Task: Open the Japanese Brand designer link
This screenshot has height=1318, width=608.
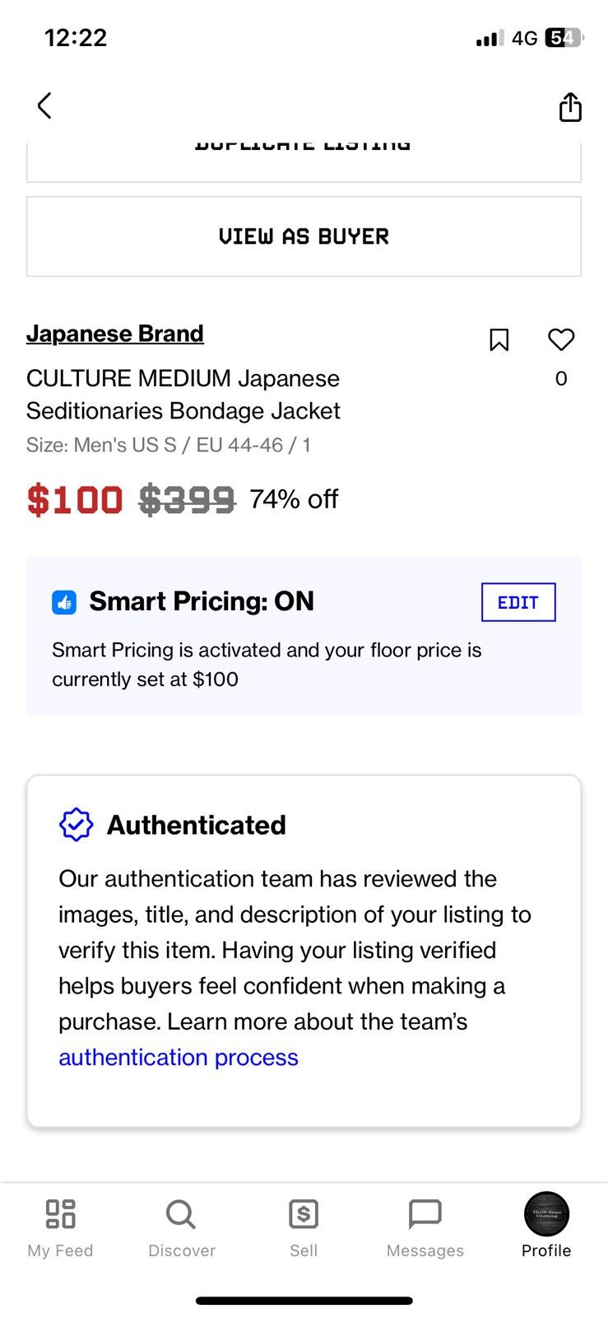Action: (115, 334)
